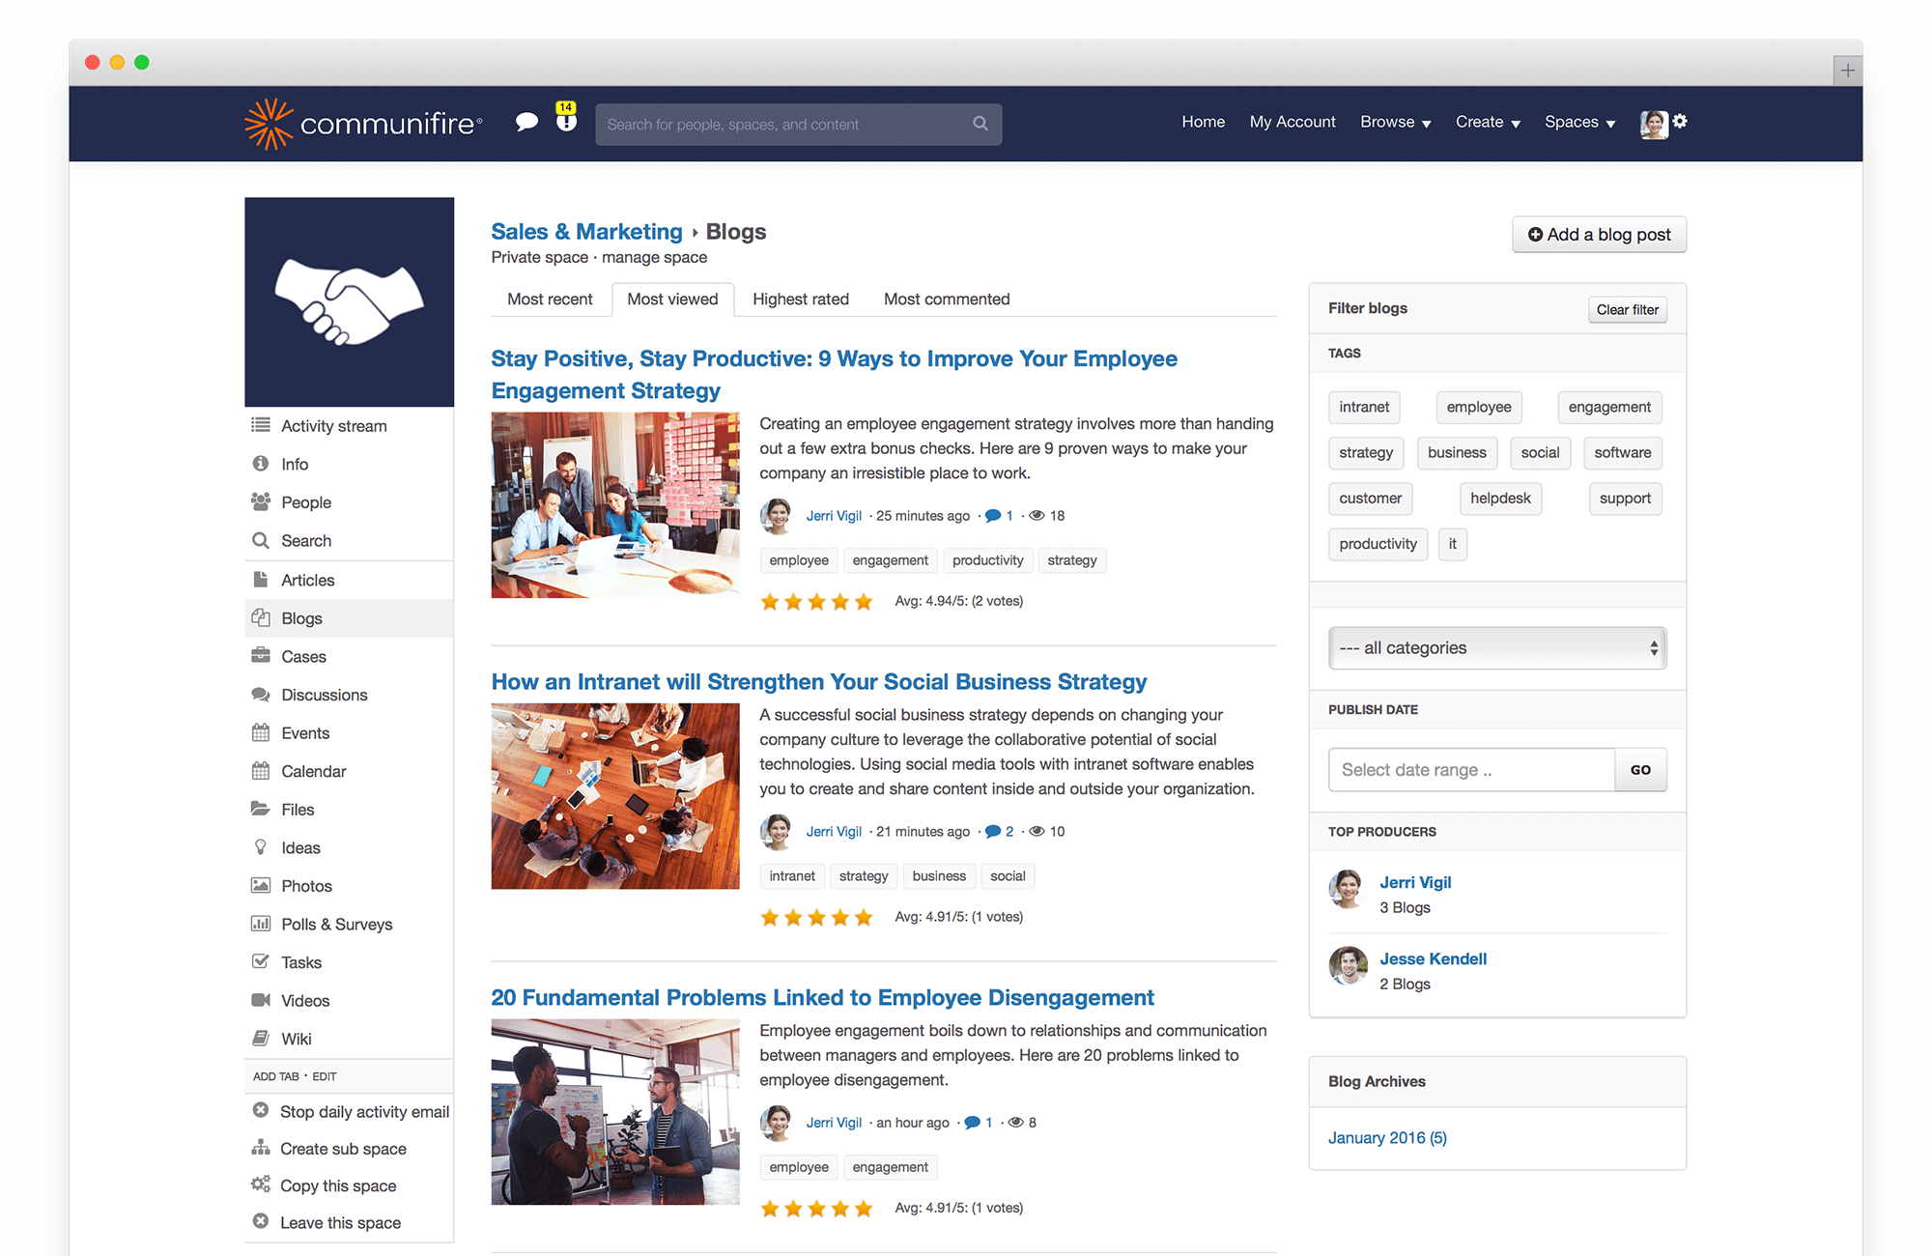Rate the social business strategy post five stars
The width and height of the screenshot is (1932, 1256).
(x=864, y=917)
